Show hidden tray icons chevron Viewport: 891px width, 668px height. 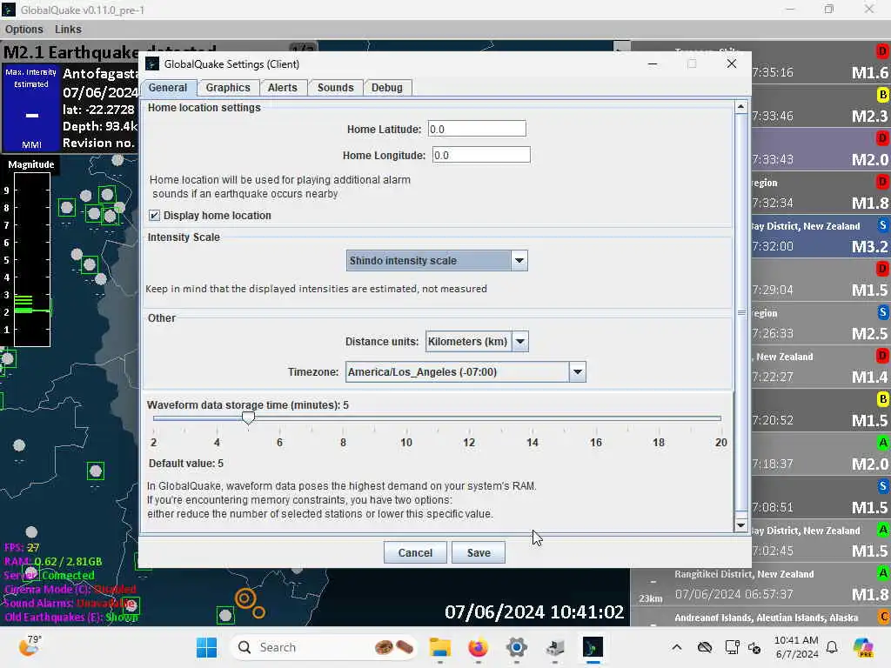tap(676, 647)
